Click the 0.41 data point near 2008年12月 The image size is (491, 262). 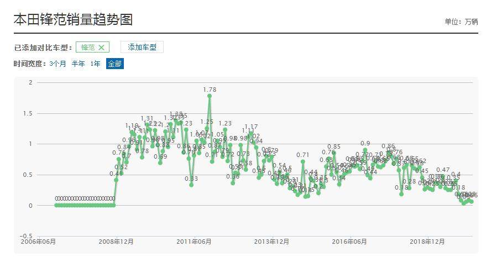click(x=116, y=180)
